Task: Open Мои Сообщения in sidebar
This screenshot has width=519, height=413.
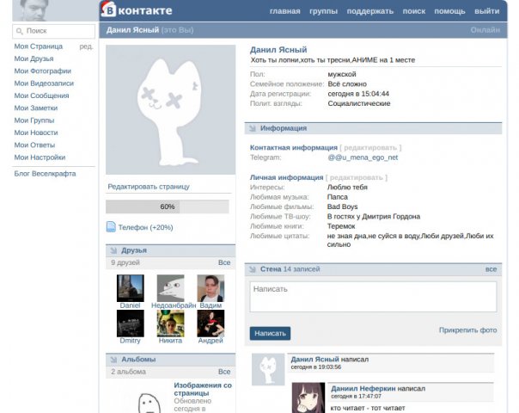Action: (x=41, y=96)
